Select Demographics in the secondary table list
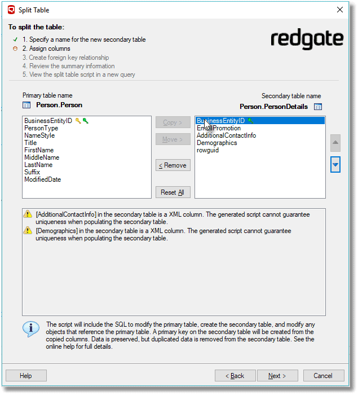Screen dimensions: 358x395 (216, 143)
